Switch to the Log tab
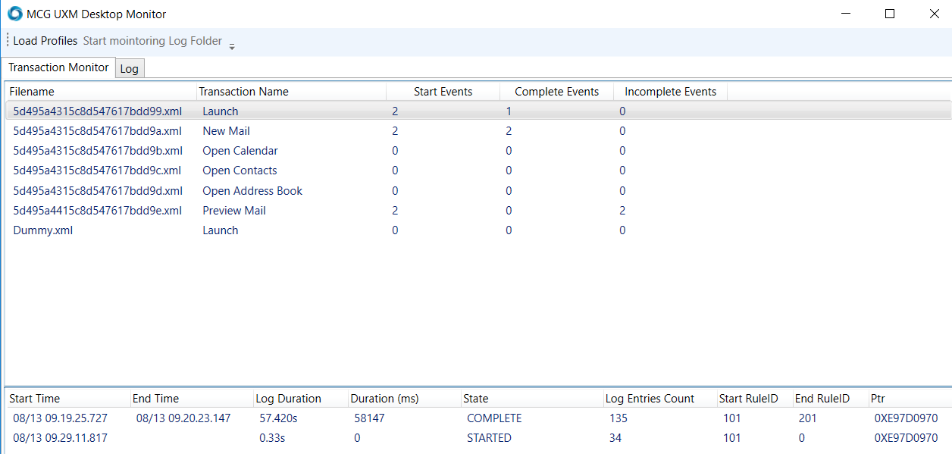 (130, 69)
